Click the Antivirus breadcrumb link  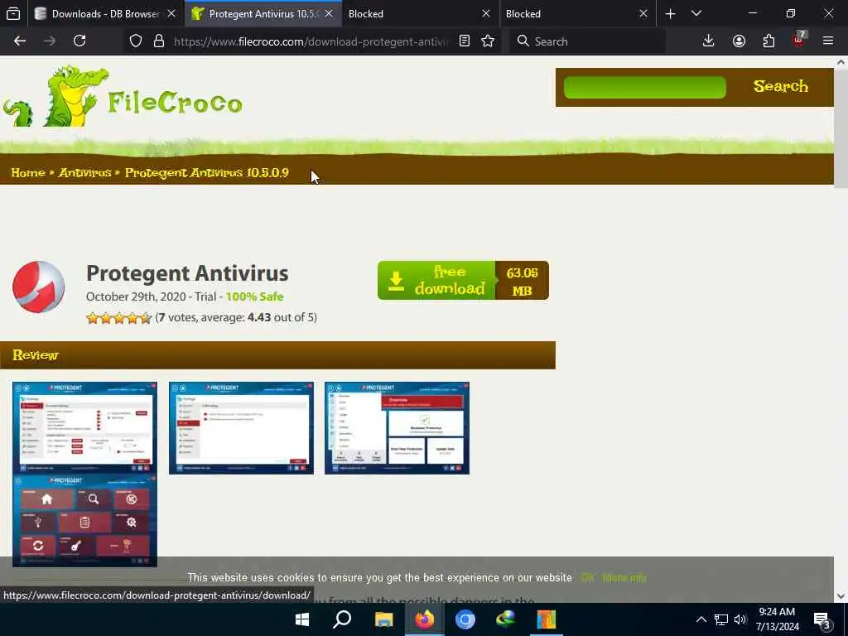click(x=85, y=173)
